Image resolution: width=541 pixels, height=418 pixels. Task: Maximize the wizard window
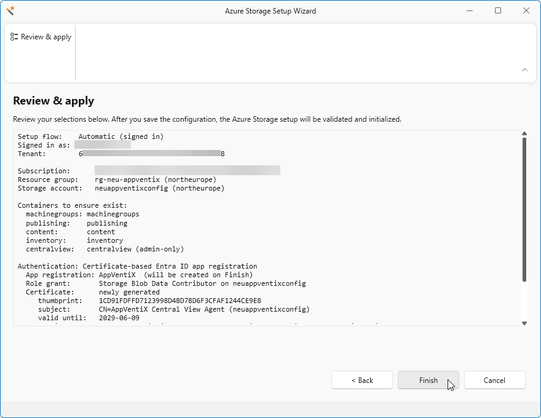498,10
